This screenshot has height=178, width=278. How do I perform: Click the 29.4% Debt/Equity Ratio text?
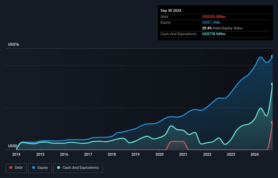click(222, 28)
